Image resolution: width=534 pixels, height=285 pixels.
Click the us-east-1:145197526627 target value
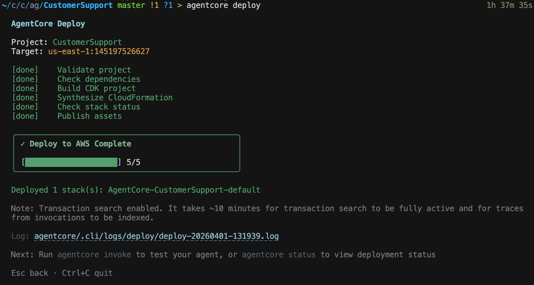[x=99, y=51]
